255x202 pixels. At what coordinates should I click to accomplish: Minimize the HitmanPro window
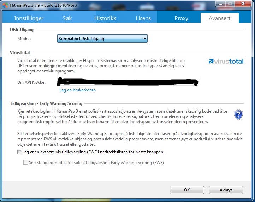(220, 4)
